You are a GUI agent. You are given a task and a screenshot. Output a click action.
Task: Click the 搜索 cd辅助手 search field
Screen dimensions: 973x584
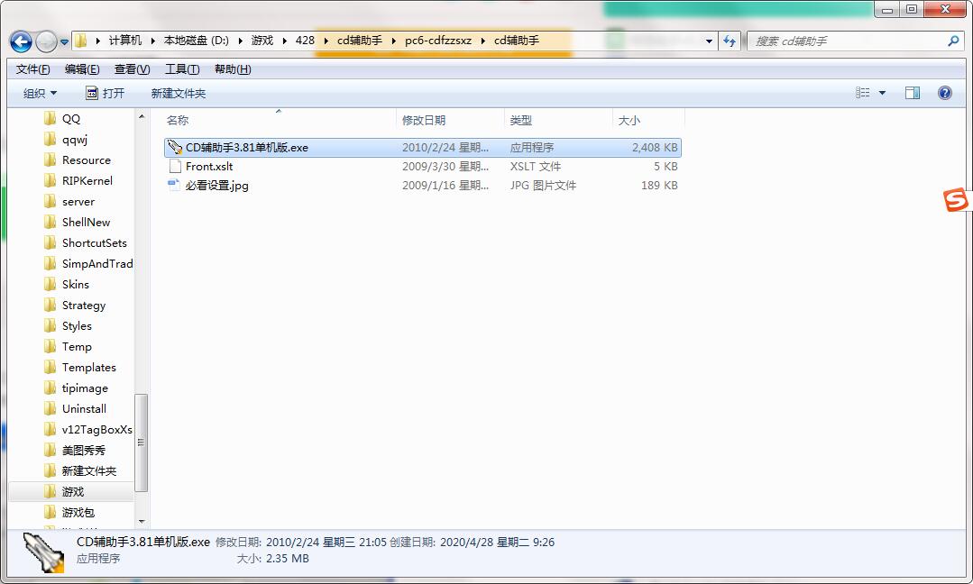tap(849, 41)
